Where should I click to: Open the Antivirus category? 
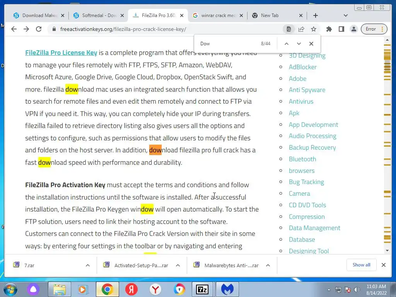pyautogui.click(x=301, y=102)
